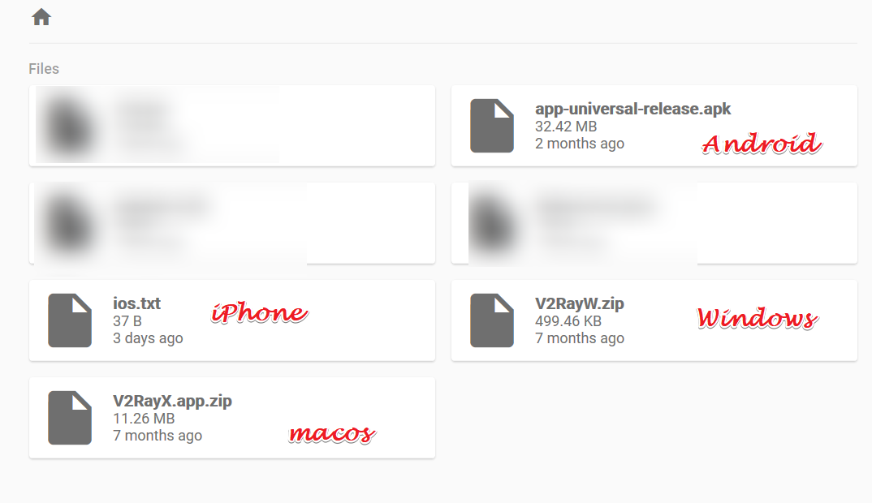Click the file icon of app-universal-release.apk
The width and height of the screenshot is (872, 503).
491,126
